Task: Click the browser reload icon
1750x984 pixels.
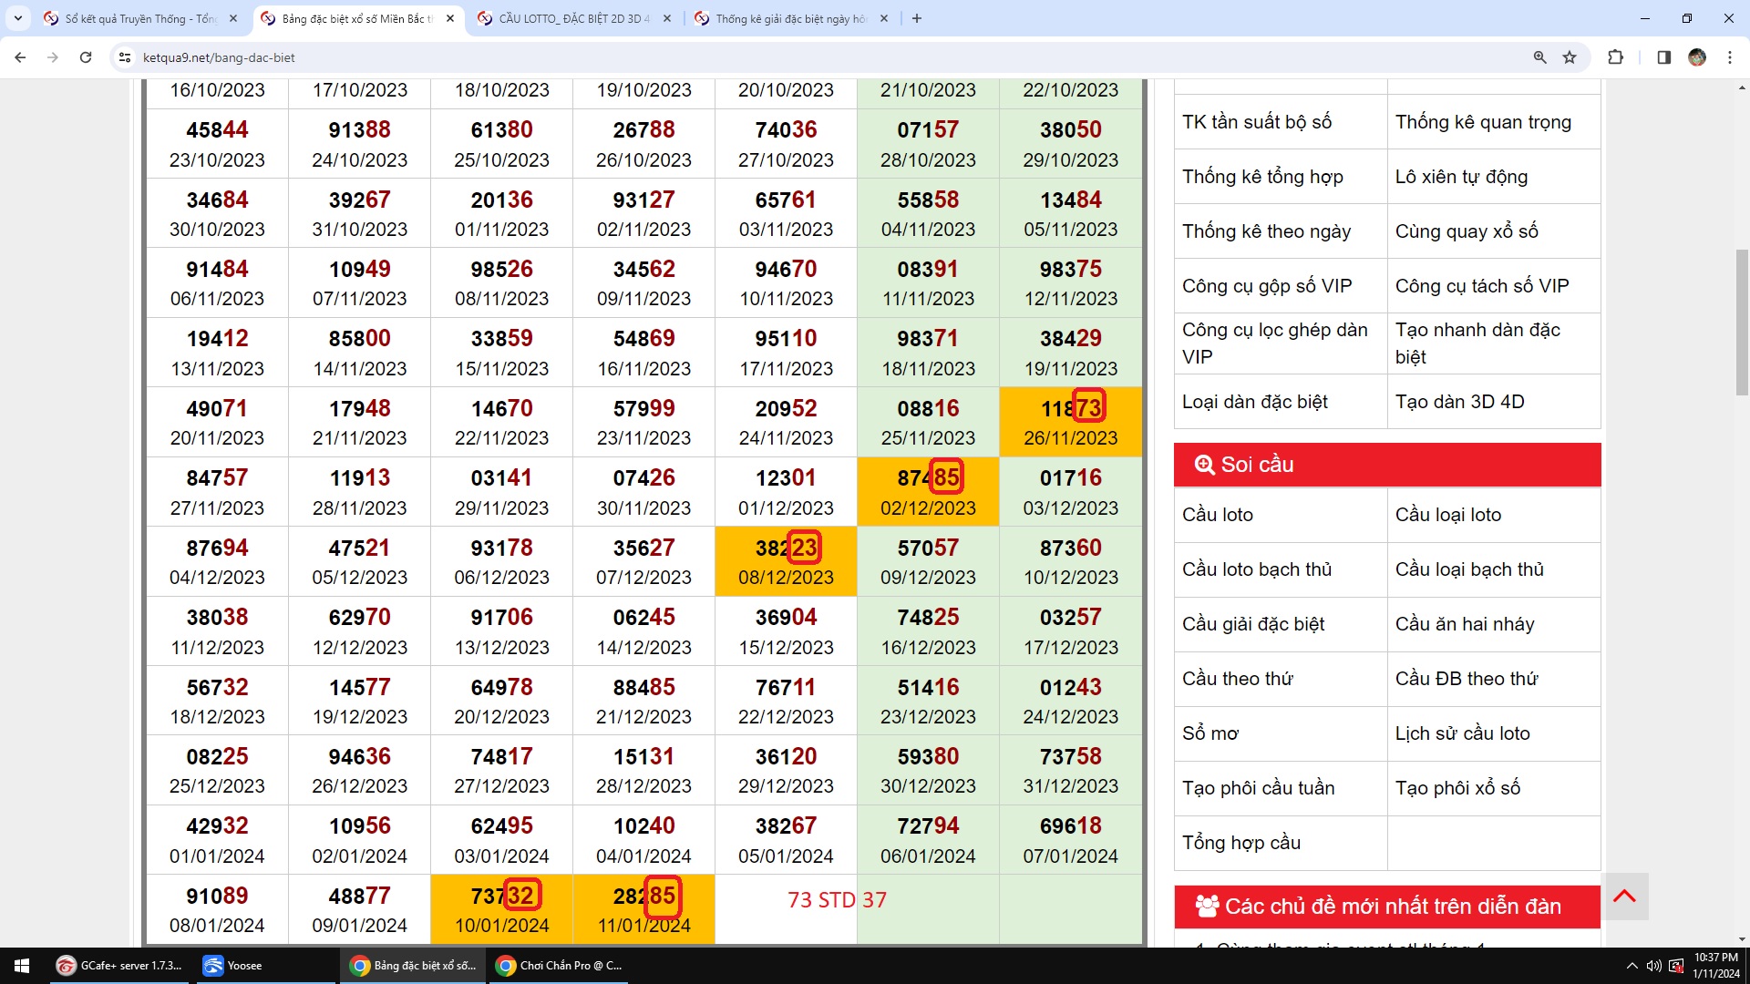Action: (86, 57)
